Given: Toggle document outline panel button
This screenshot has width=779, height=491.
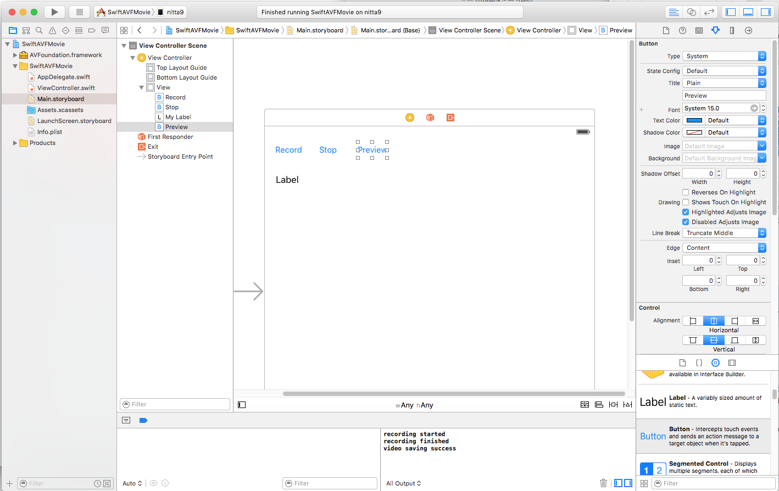Looking at the screenshot, I should pos(242,405).
